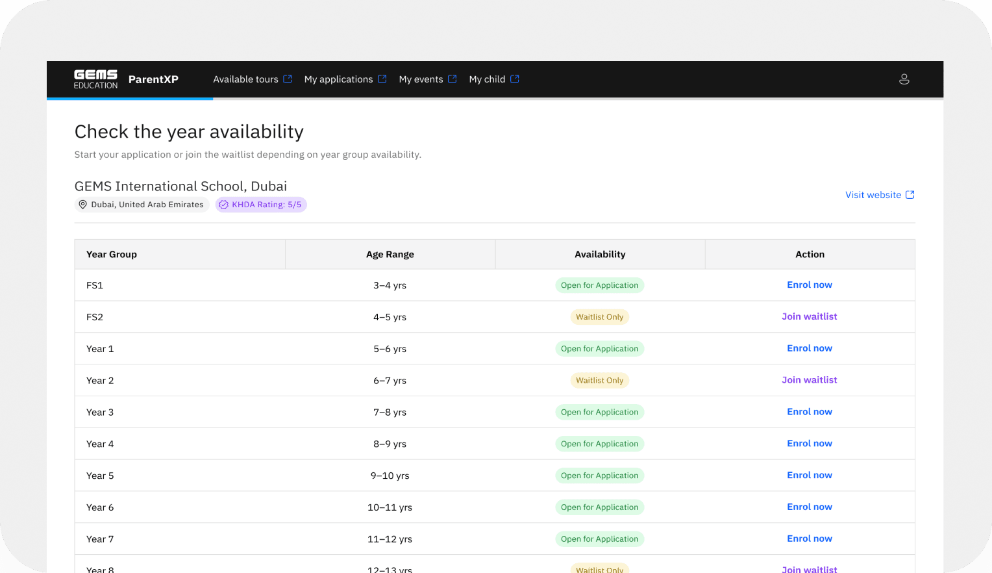Click the KHDA Rating 5/5 badge
Screen dimensions: 992x573
261,204
